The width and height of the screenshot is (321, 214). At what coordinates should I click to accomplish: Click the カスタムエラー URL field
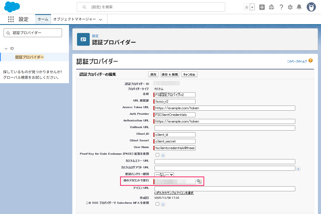(225, 162)
